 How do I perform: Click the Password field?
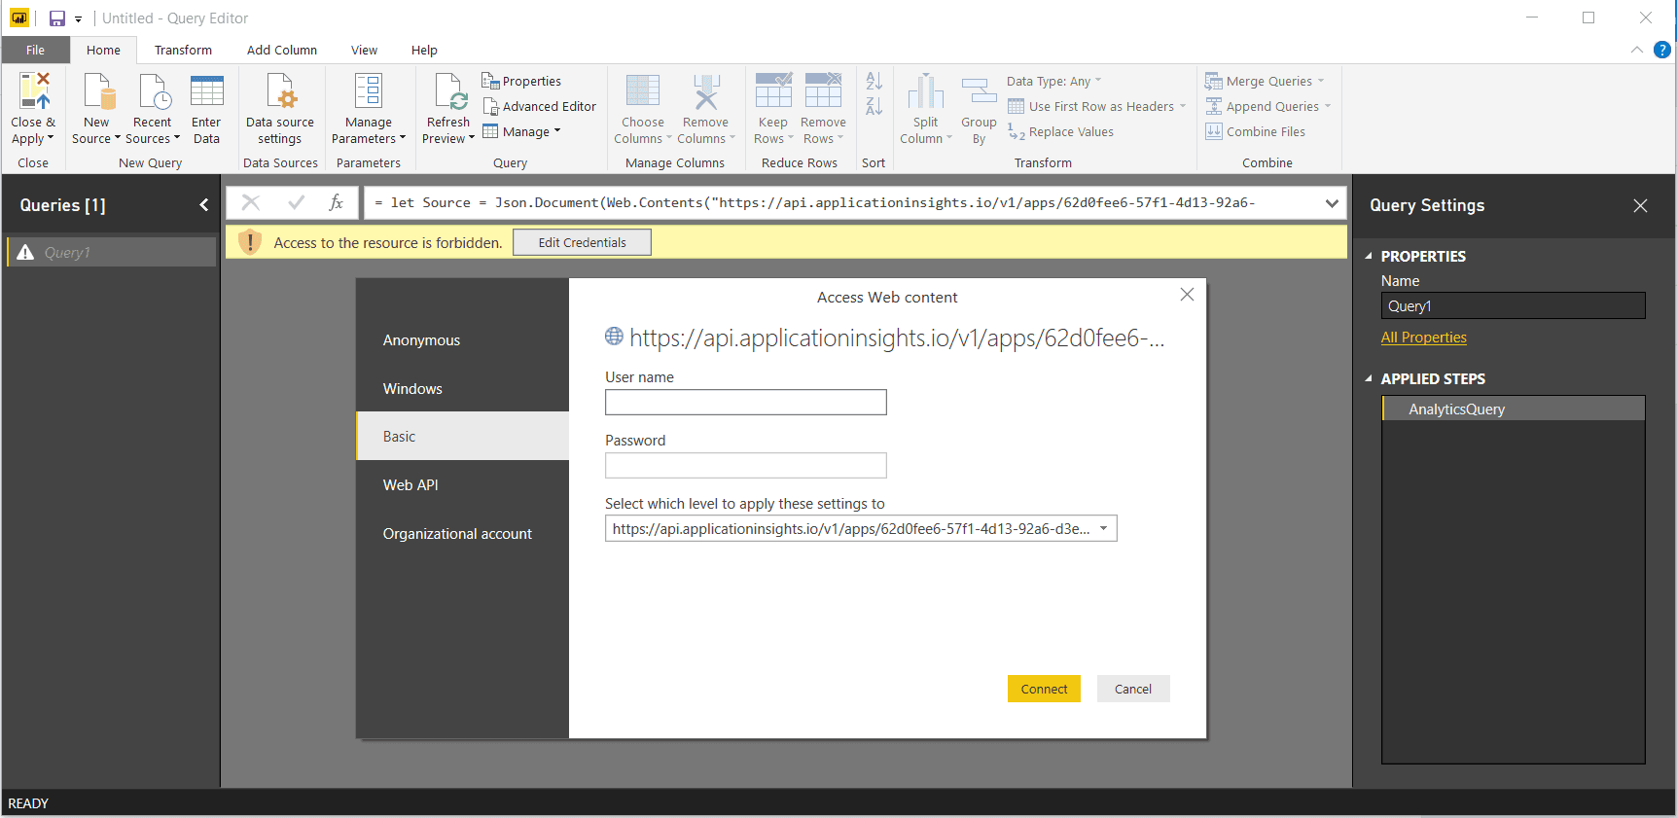tap(746, 465)
